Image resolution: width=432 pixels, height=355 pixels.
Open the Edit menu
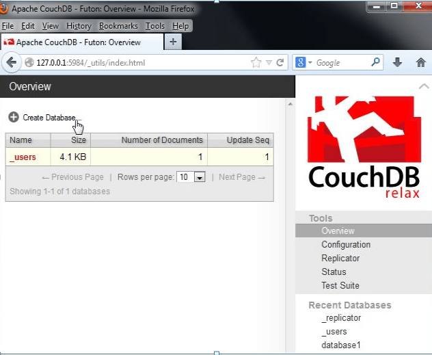pos(28,26)
